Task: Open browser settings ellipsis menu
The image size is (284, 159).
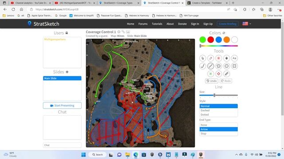Action: click(x=279, y=9)
